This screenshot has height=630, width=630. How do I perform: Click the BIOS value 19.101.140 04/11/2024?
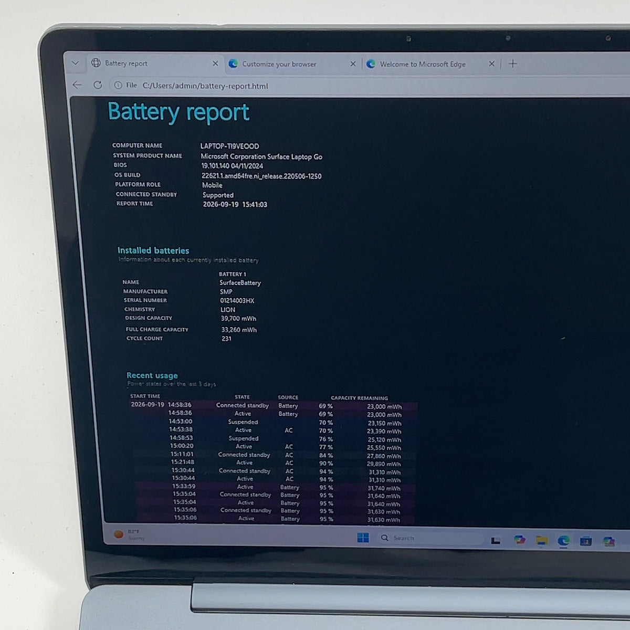click(232, 166)
